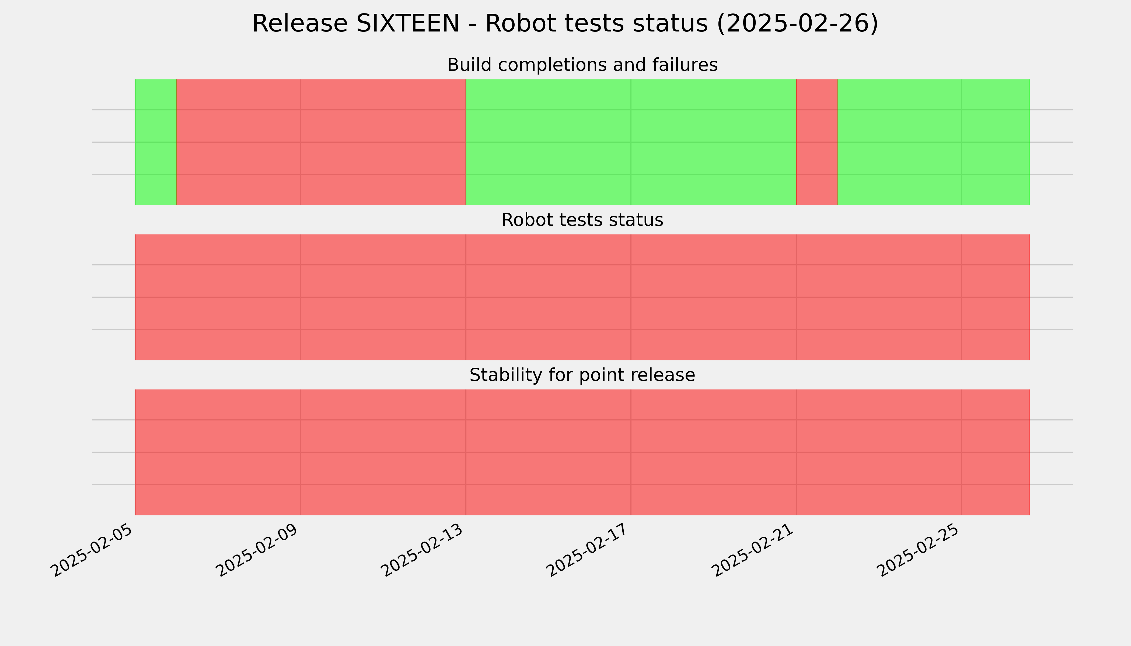Click the Robot tests status subplot title
The height and width of the screenshot is (646, 1131).
coord(582,220)
